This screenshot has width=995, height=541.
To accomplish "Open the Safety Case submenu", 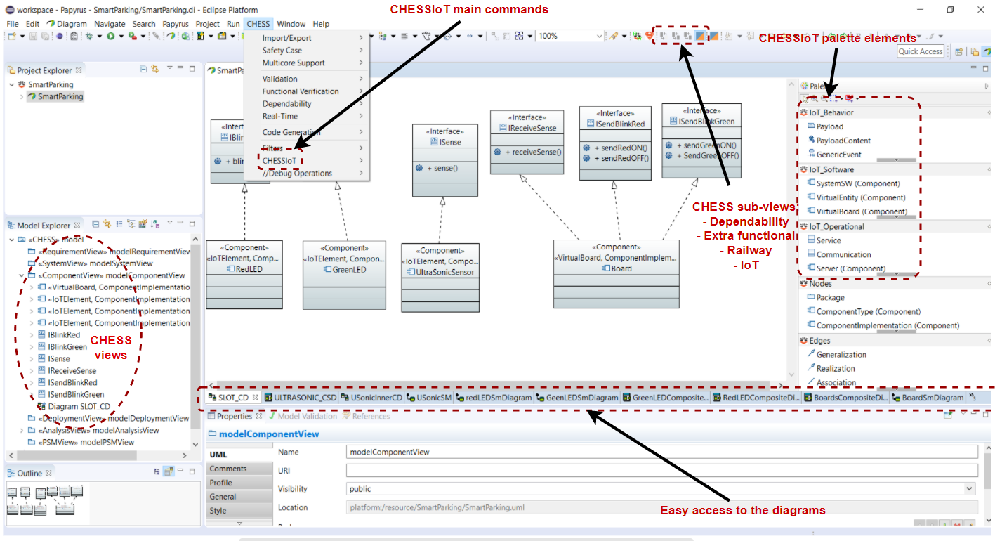I will coord(306,51).
